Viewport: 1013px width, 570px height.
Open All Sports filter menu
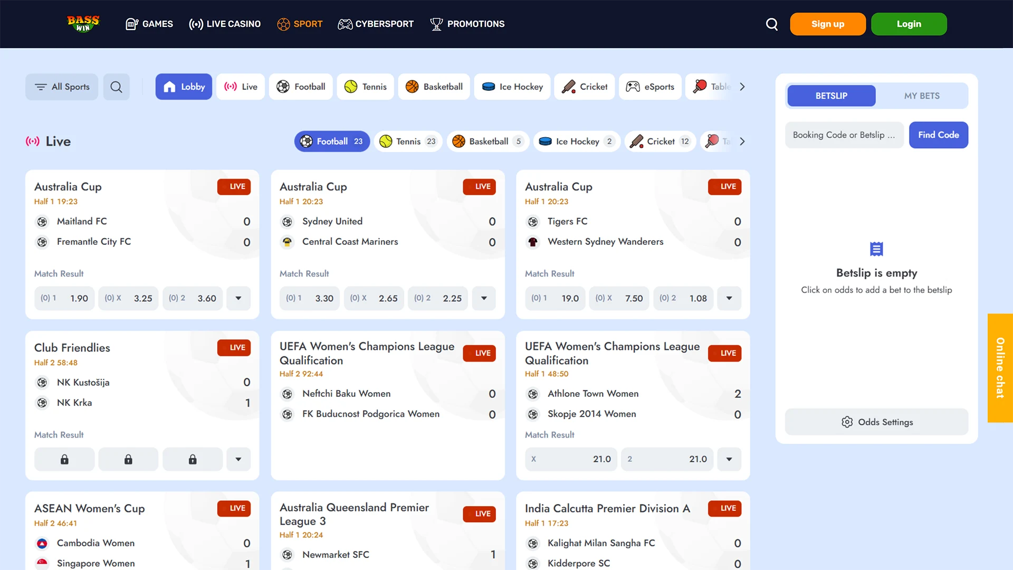pyautogui.click(x=62, y=87)
